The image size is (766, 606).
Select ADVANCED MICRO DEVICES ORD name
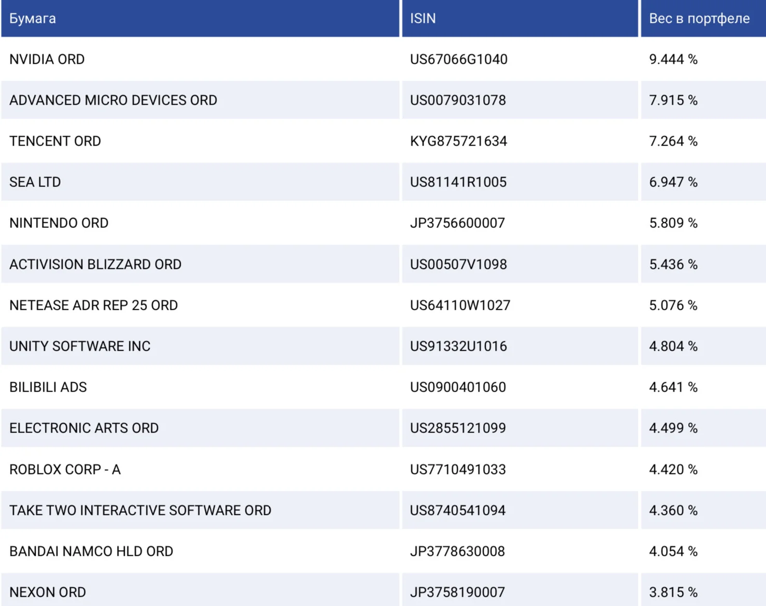click(x=113, y=100)
